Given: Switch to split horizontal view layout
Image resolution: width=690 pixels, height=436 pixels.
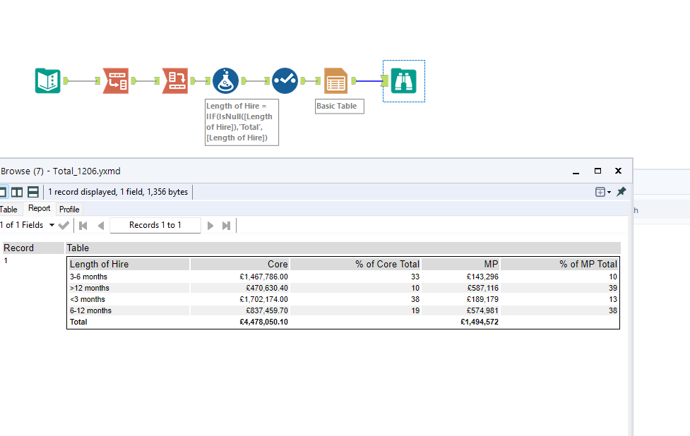Looking at the screenshot, I should [33, 192].
